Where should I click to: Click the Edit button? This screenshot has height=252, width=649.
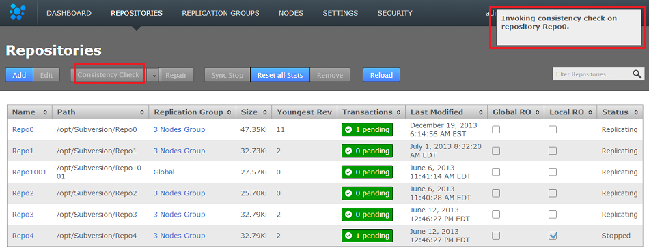tap(46, 75)
